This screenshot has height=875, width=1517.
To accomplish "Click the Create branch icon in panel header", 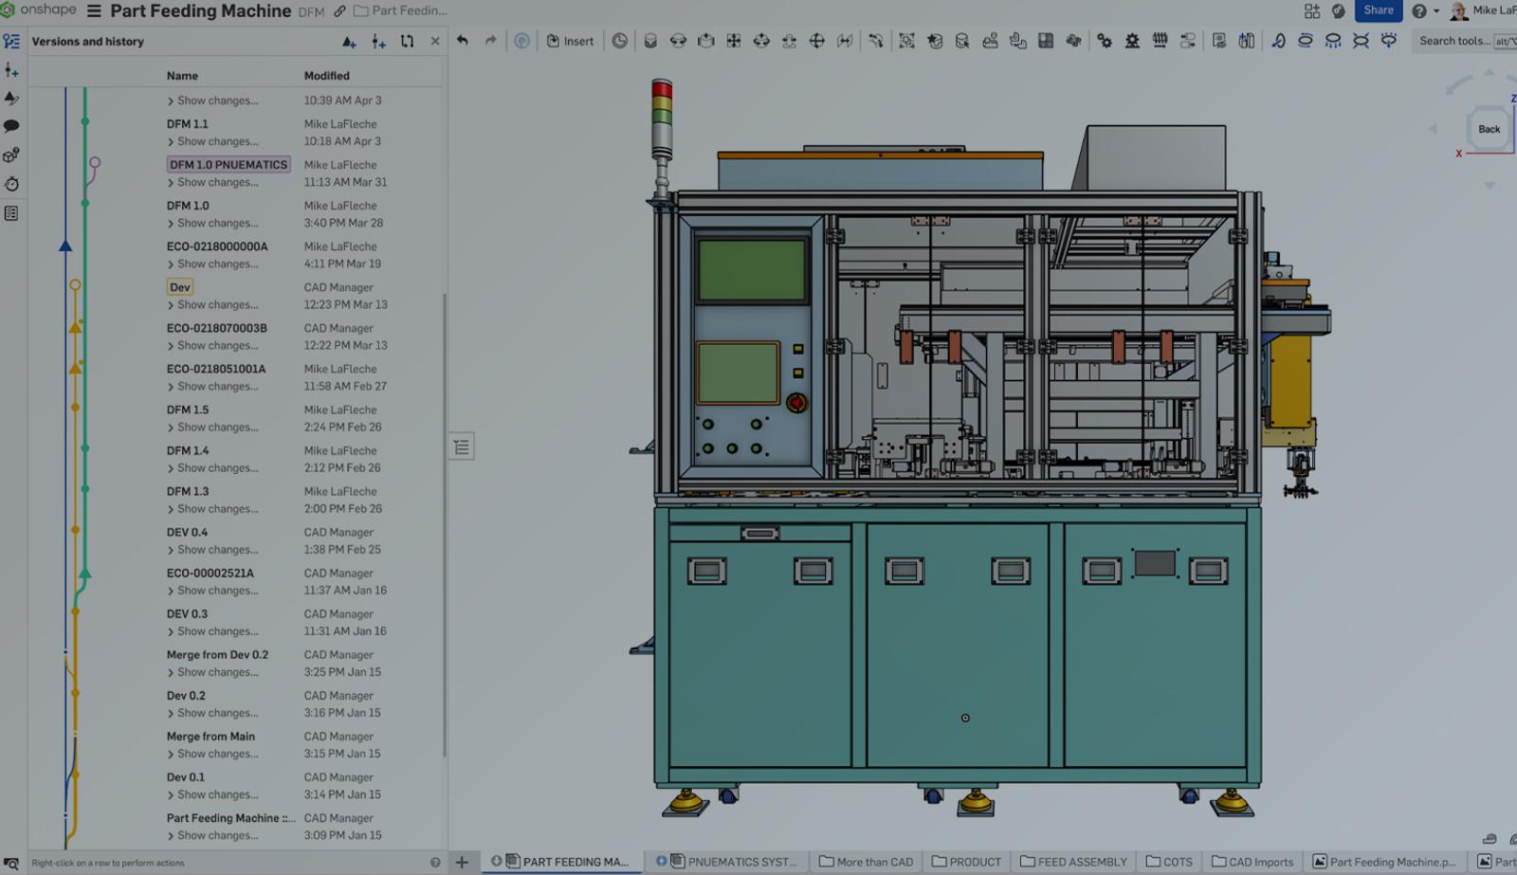I will click(x=378, y=42).
